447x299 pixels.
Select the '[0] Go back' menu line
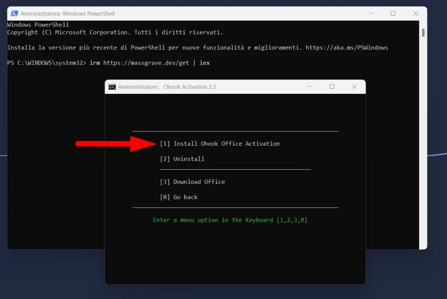tap(179, 197)
